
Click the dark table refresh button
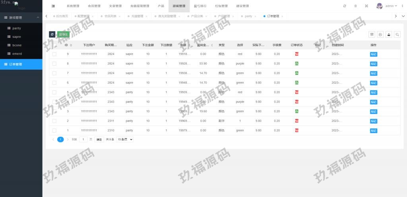point(52,35)
